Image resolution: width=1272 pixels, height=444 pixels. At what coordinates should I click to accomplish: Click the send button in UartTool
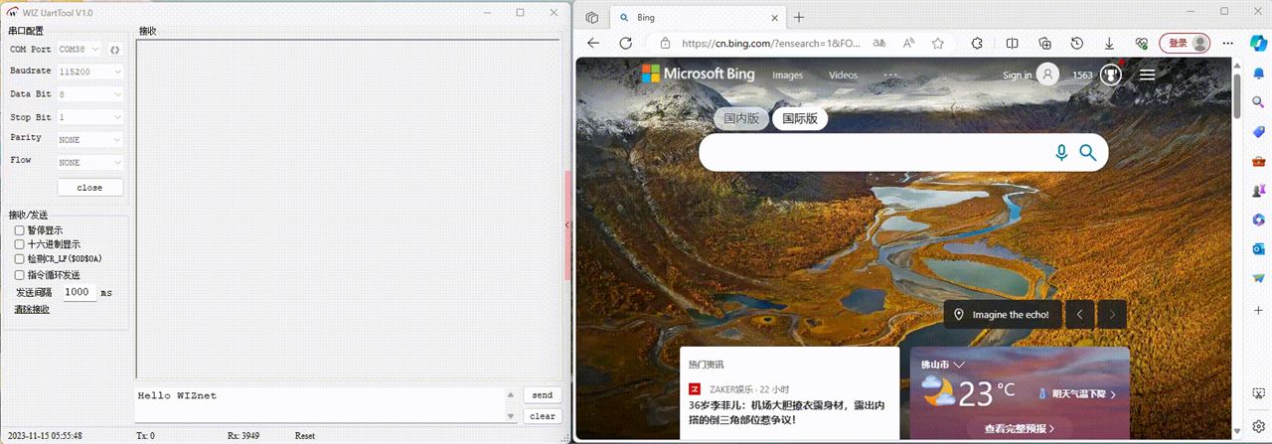[x=543, y=395]
